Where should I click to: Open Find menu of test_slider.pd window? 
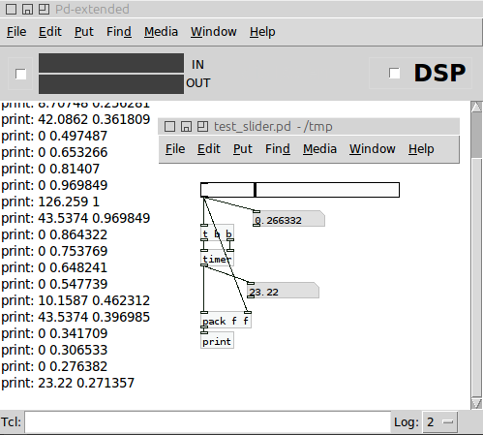(x=278, y=149)
